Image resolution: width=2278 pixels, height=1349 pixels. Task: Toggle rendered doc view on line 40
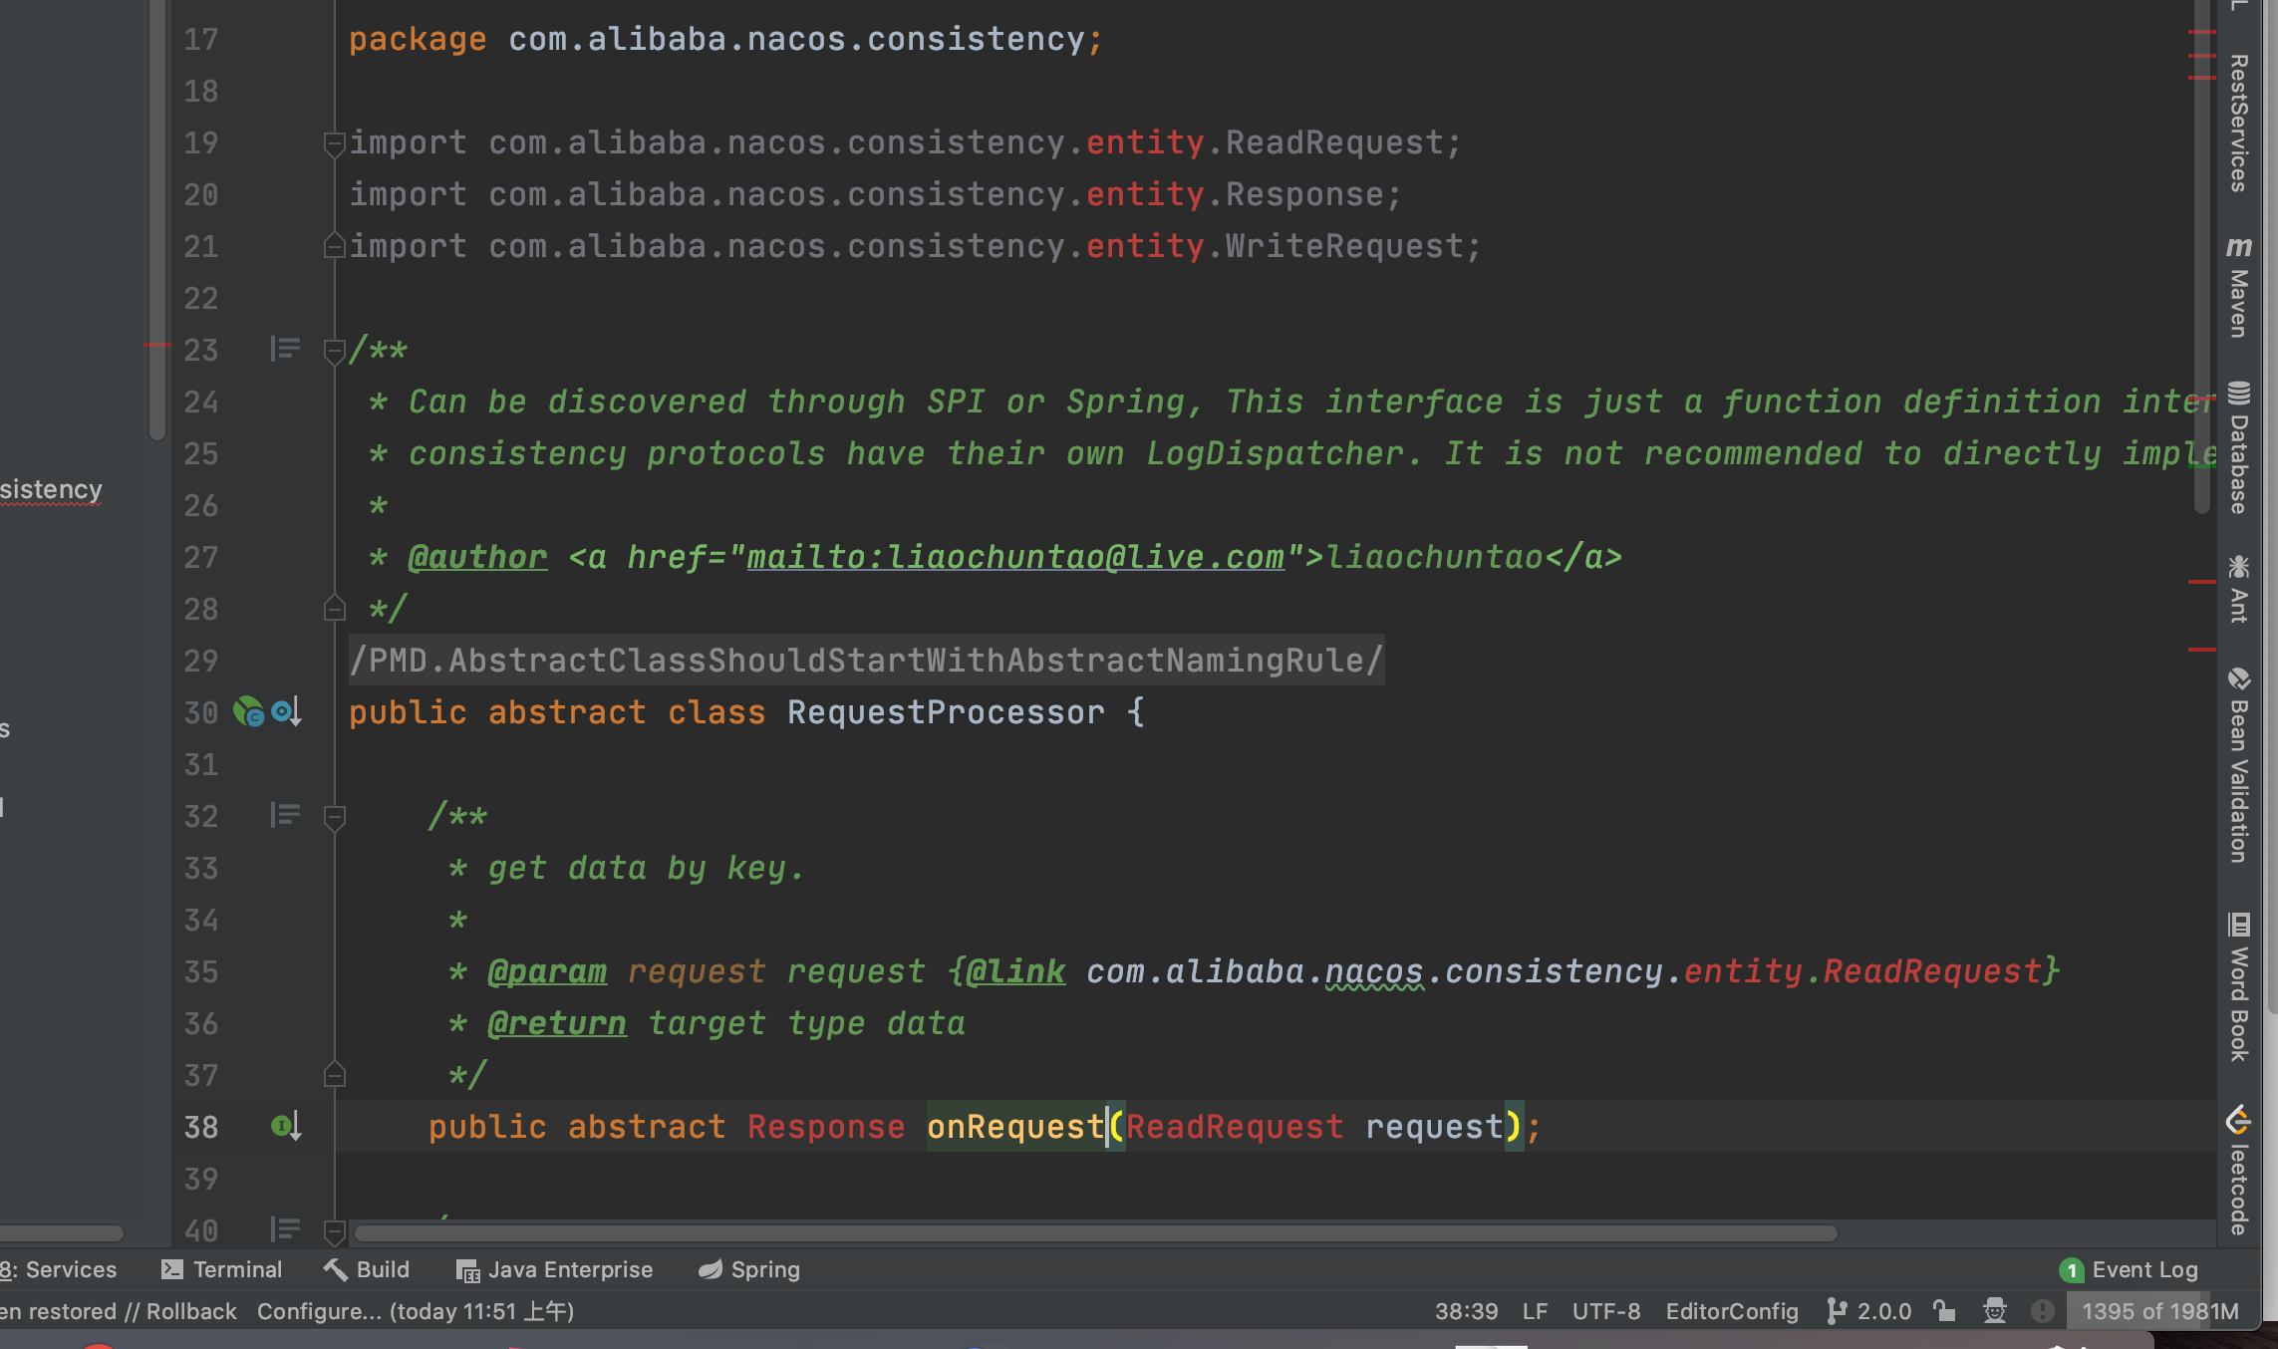(285, 1229)
